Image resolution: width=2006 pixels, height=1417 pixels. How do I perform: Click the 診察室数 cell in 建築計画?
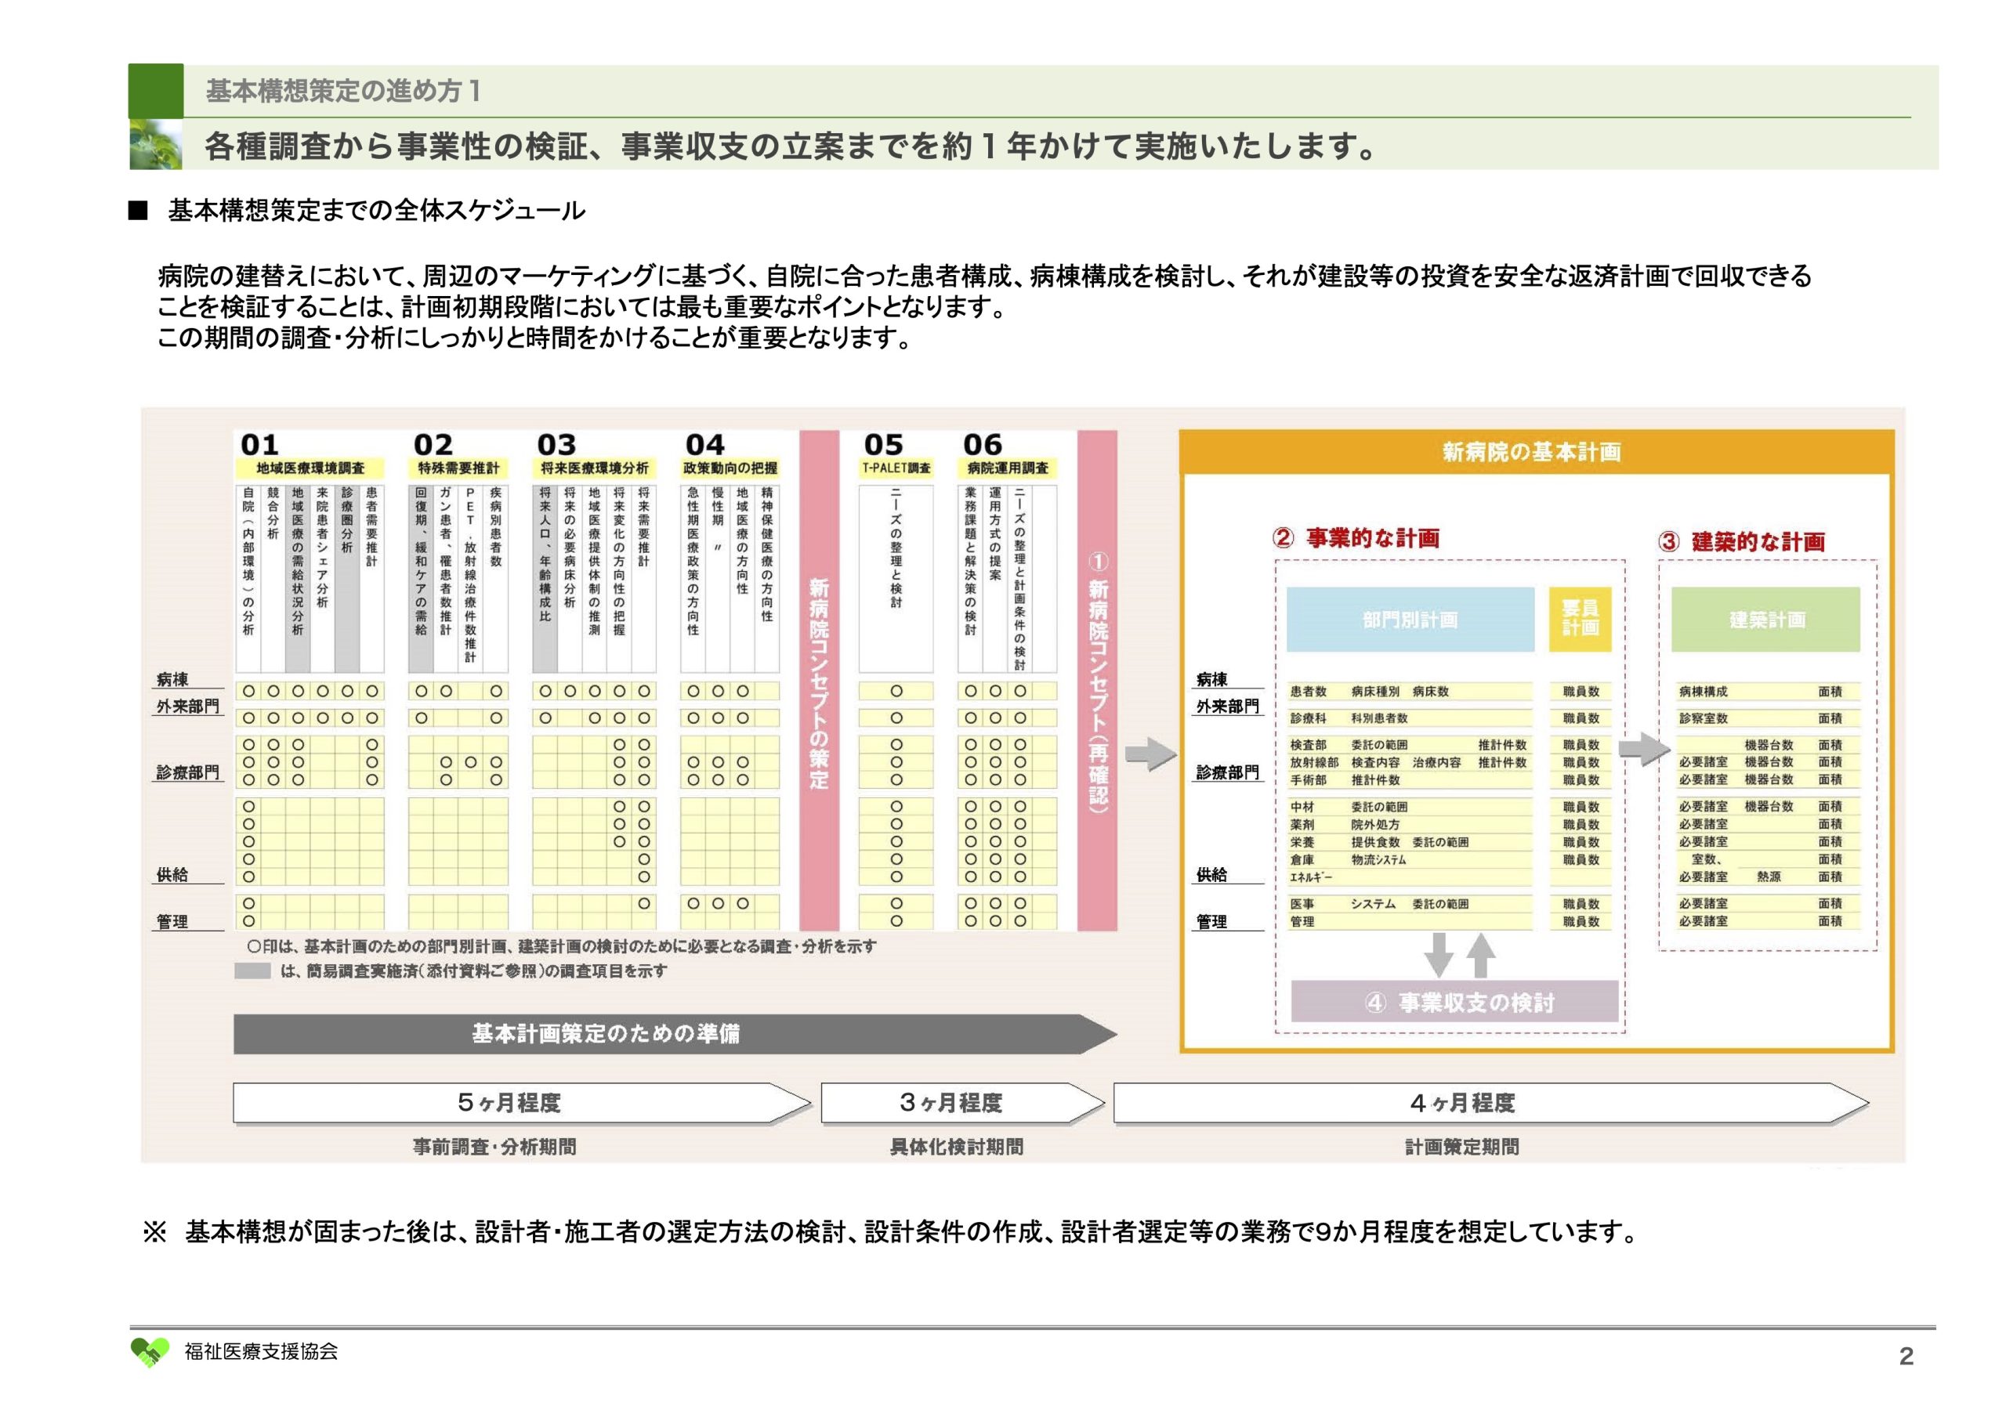1703,718
